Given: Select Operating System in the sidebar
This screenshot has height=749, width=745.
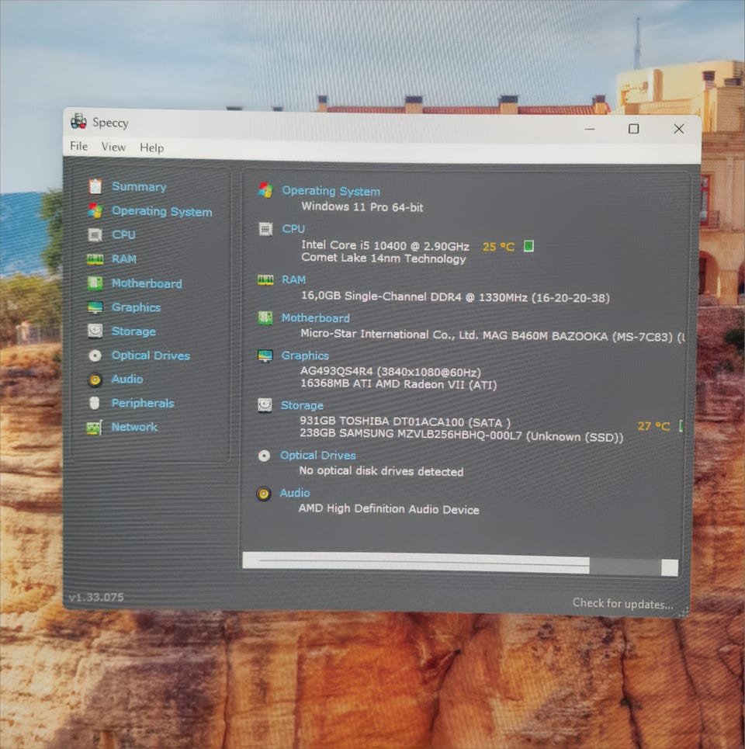Looking at the screenshot, I should [x=162, y=211].
